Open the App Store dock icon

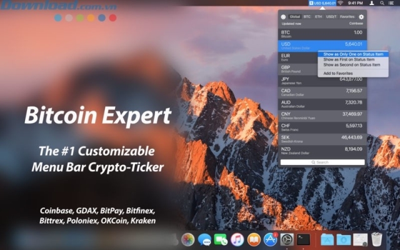point(271,240)
